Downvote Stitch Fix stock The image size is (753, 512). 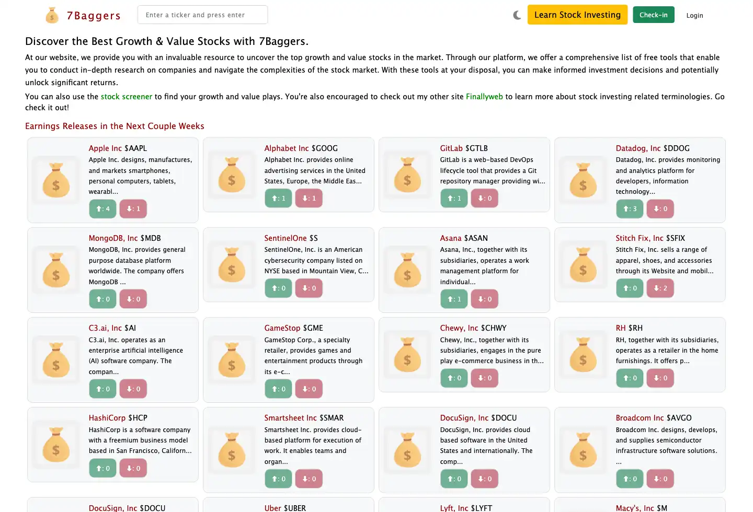(660, 288)
